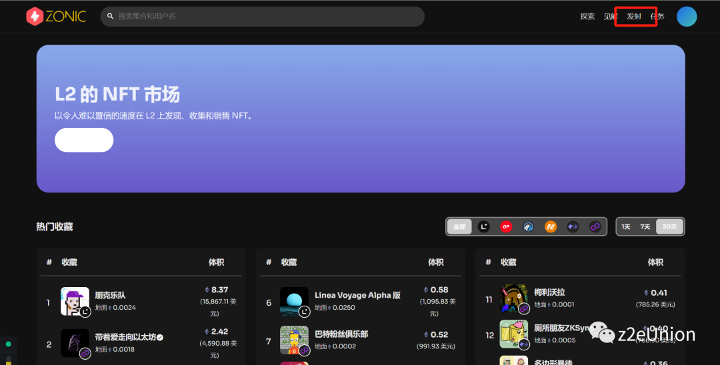Image resolution: width=720 pixels, height=365 pixels.
Task: Click the volume value 0.58
Action: [439, 290]
